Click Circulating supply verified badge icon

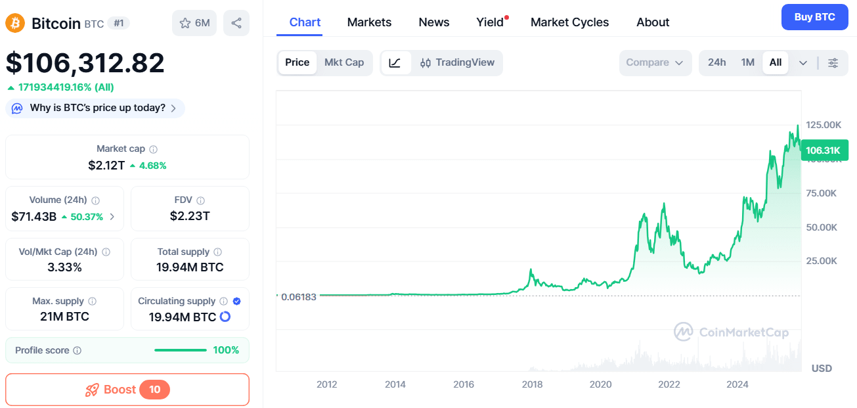[x=236, y=302]
